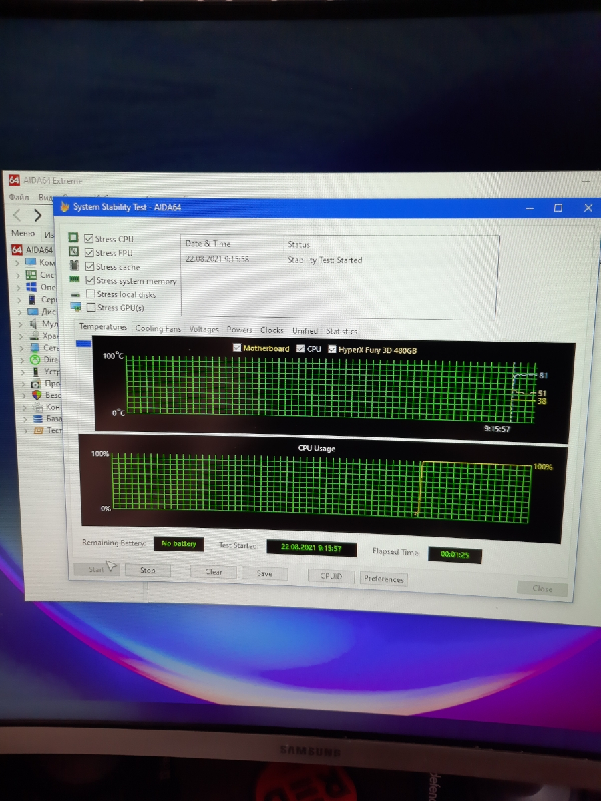Image resolution: width=601 pixels, height=801 pixels.
Task: Enable the Stress GPU(s) checkbox
Action: (x=91, y=308)
